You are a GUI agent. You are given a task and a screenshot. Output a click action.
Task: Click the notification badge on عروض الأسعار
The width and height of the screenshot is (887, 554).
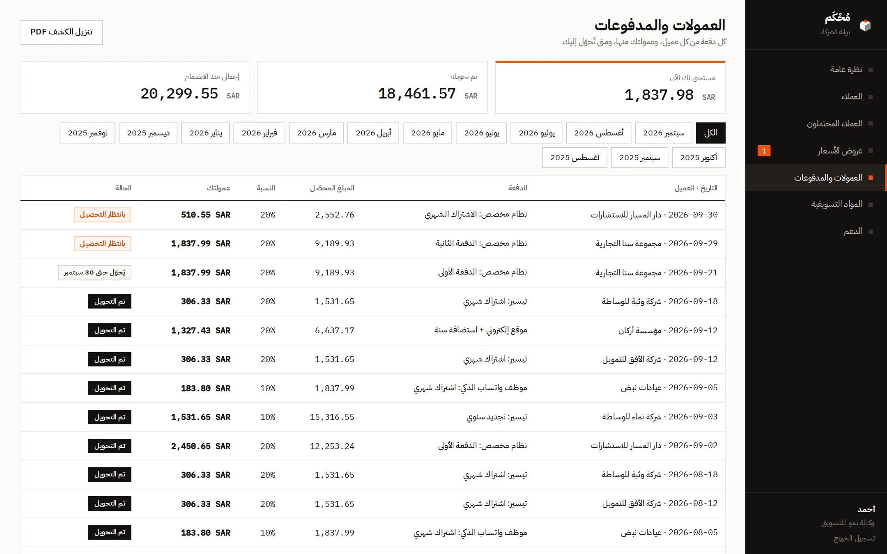coord(764,151)
